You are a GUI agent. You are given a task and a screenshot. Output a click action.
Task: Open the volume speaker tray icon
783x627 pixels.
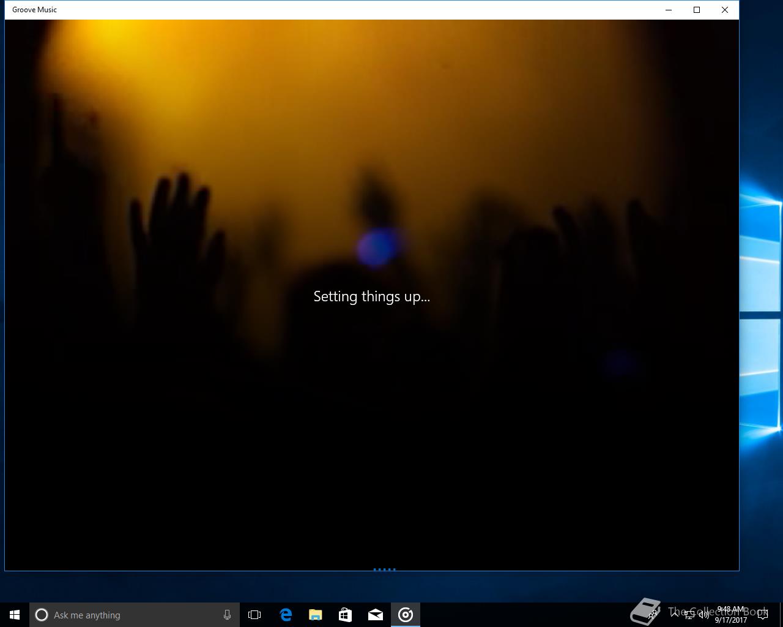click(704, 615)
